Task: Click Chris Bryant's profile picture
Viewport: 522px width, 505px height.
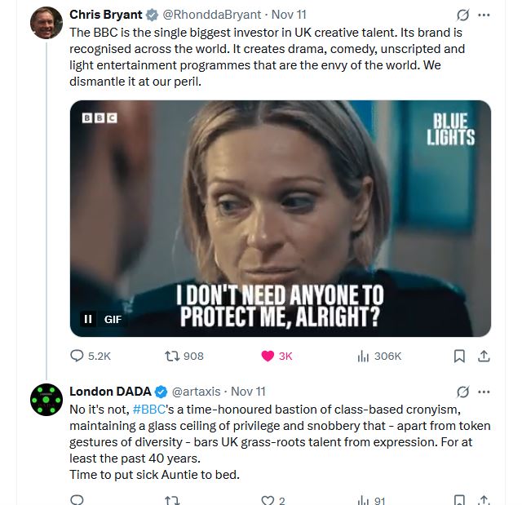Action: (x=46, y=23)
